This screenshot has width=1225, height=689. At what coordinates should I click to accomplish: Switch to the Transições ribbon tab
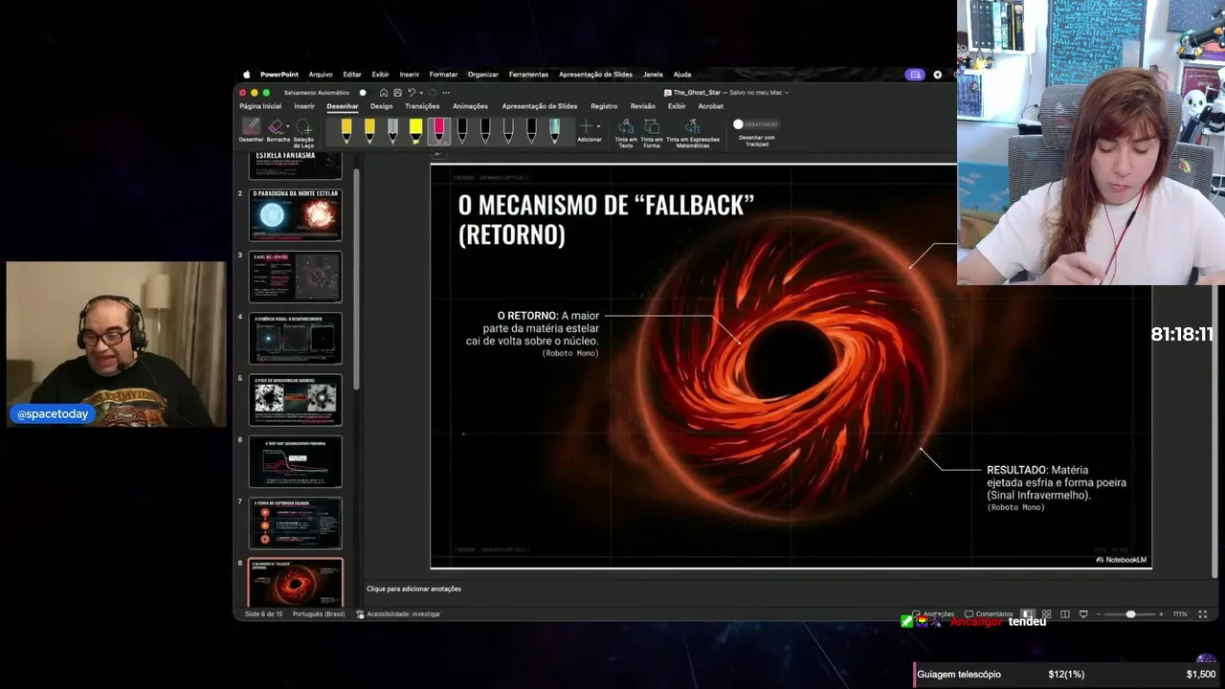(422, 106)
